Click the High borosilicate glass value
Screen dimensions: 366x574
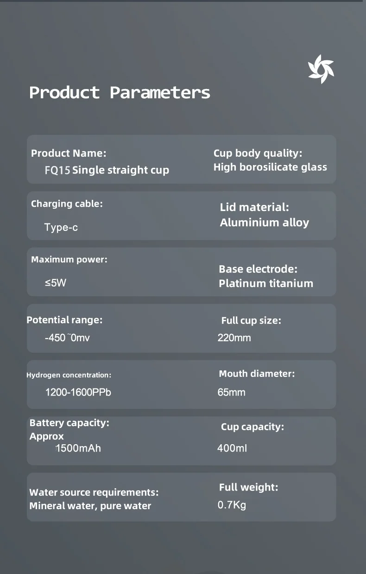click(x=270, y=167)
